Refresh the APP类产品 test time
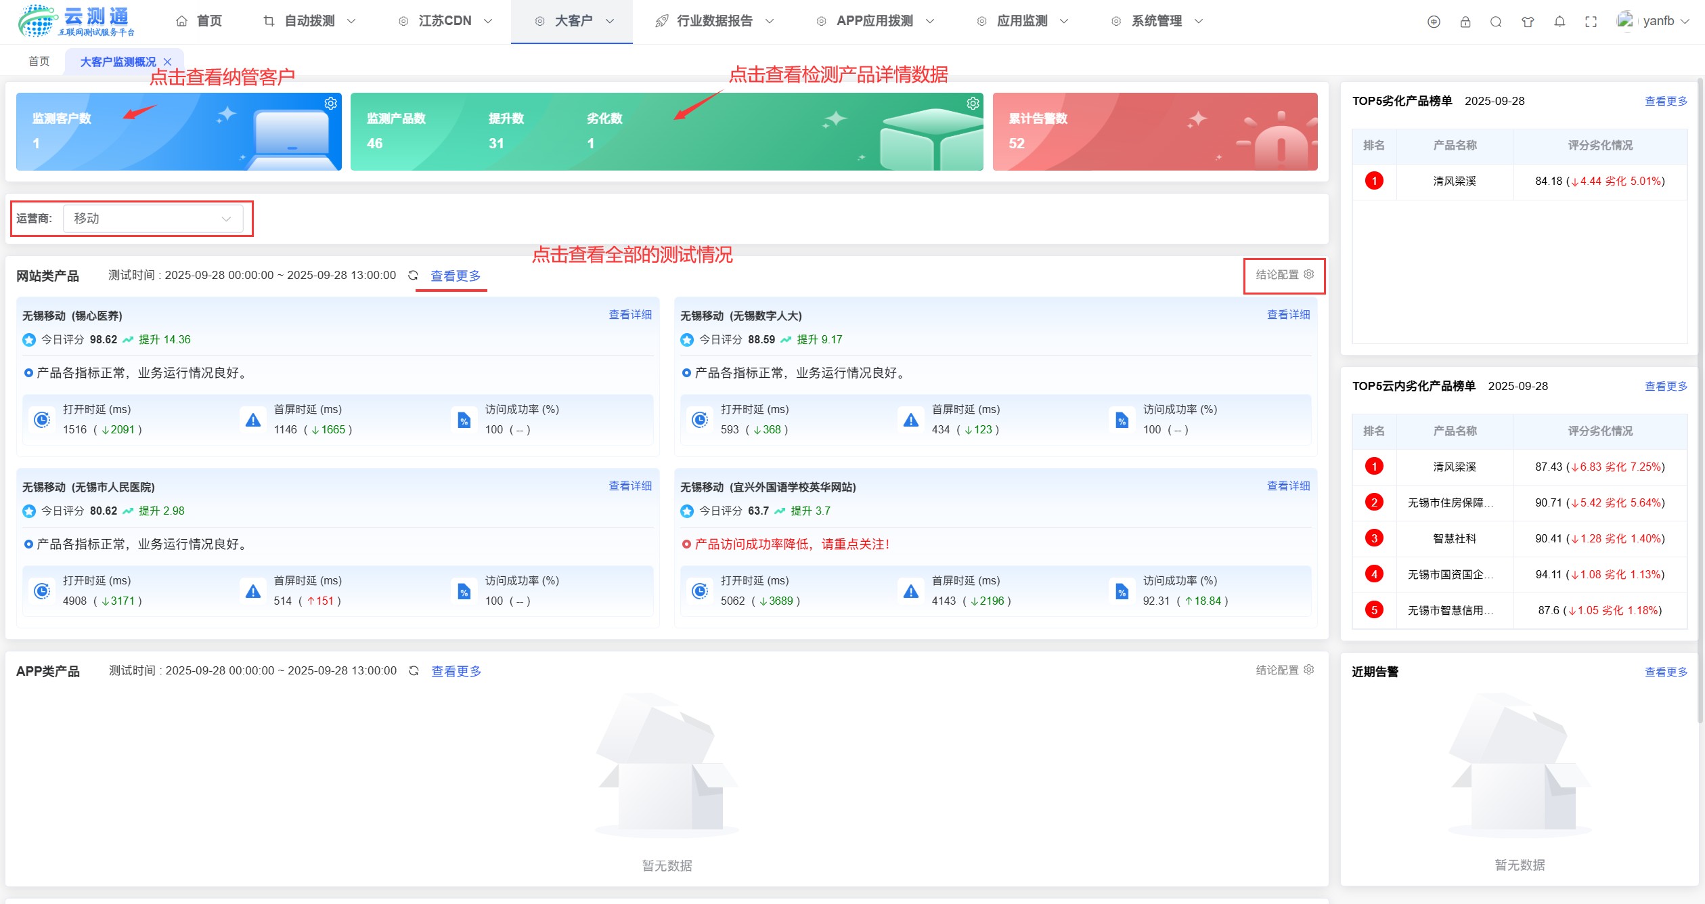1705x904 pixels. pyautogui.click(x=414, y=670)
